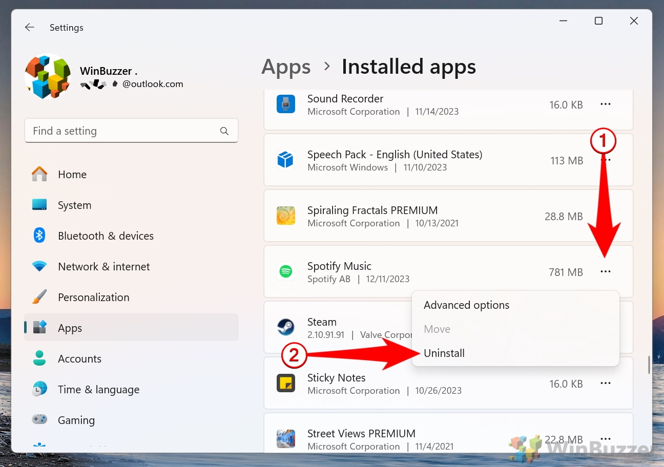664x467 pixels.
Task: Open the Home settings page
Action: (131, 175)
